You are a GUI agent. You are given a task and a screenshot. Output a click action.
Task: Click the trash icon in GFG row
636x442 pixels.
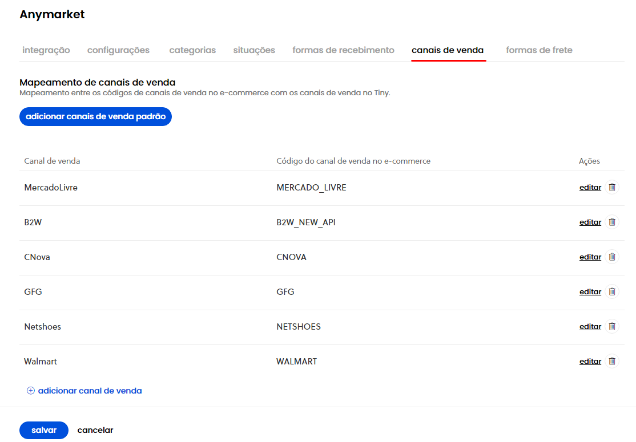[x=612, y=292]
